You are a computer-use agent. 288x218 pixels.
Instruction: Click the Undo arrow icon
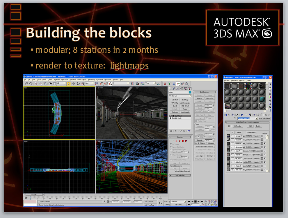(27, 84)
